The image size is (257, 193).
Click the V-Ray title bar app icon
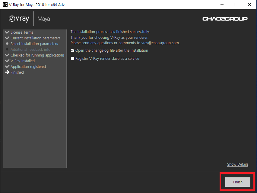click(5, 5)
